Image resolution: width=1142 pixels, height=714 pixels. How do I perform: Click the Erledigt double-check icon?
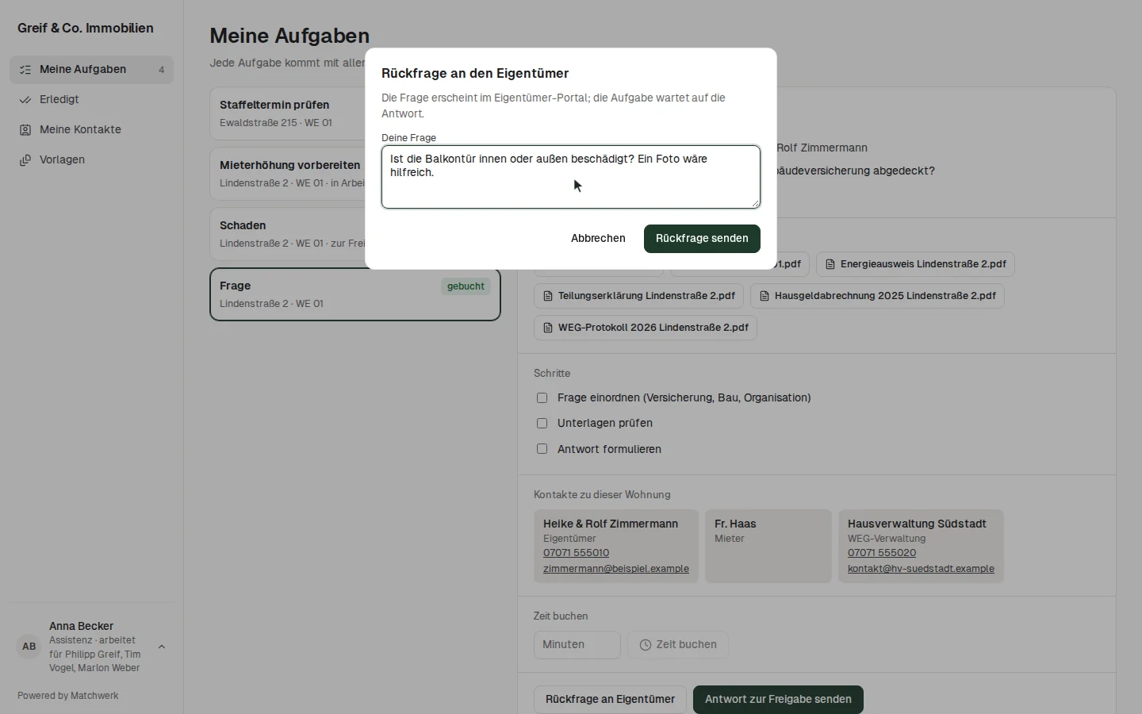coord(25,100)
